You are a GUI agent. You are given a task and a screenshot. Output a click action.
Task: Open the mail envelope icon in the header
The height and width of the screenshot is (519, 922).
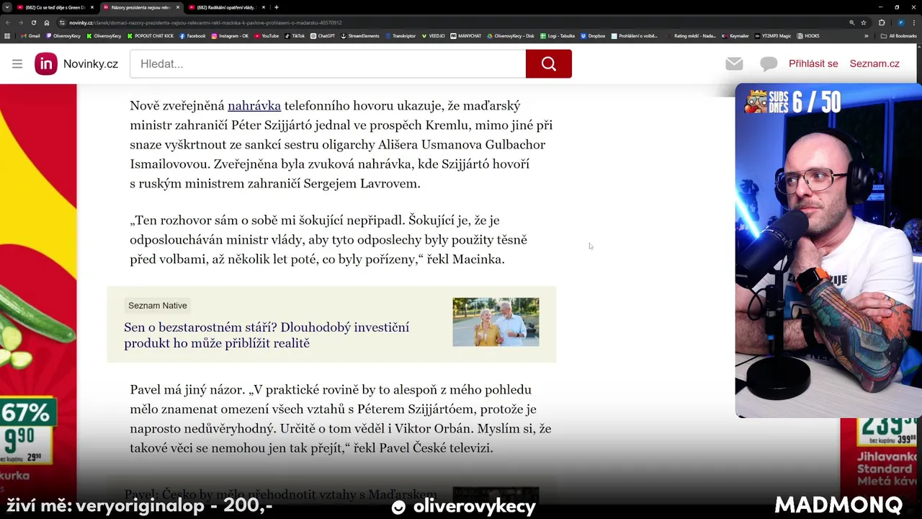point(734,63)
